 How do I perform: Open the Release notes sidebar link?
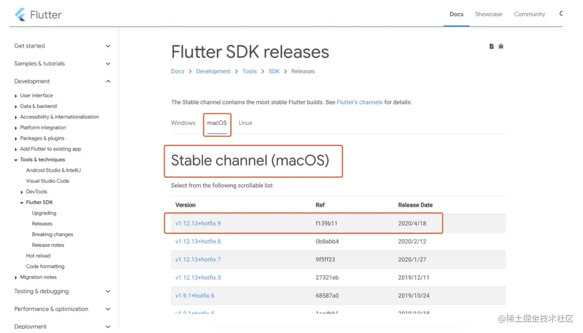pyautogui.click(x=48, y=245)
